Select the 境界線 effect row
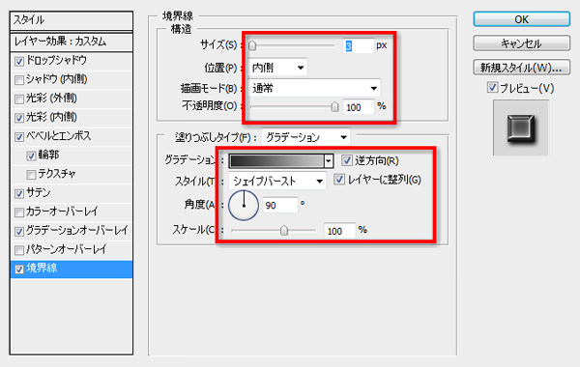The width and height of the screenshot is (580, 367). (71, 269)
